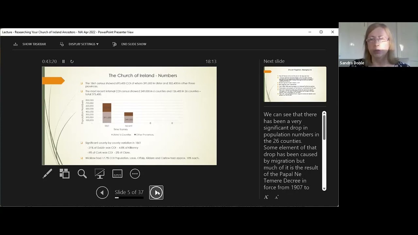Open the See all slides grid
418x235 pixels.
click(x=64, y=174)
